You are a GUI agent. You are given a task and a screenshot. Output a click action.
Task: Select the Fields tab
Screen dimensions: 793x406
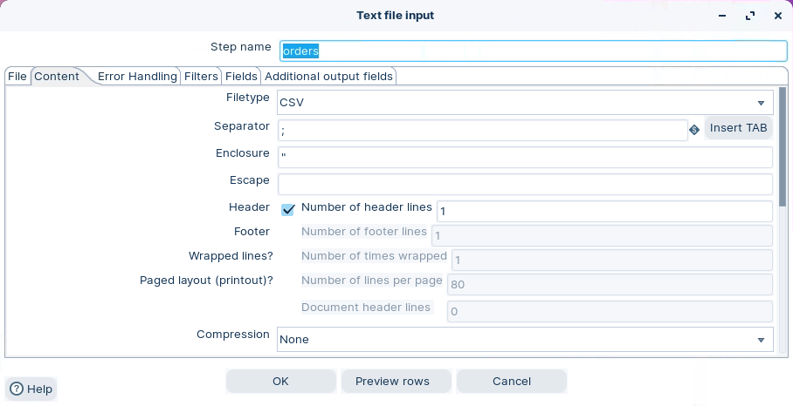(241, 77)
